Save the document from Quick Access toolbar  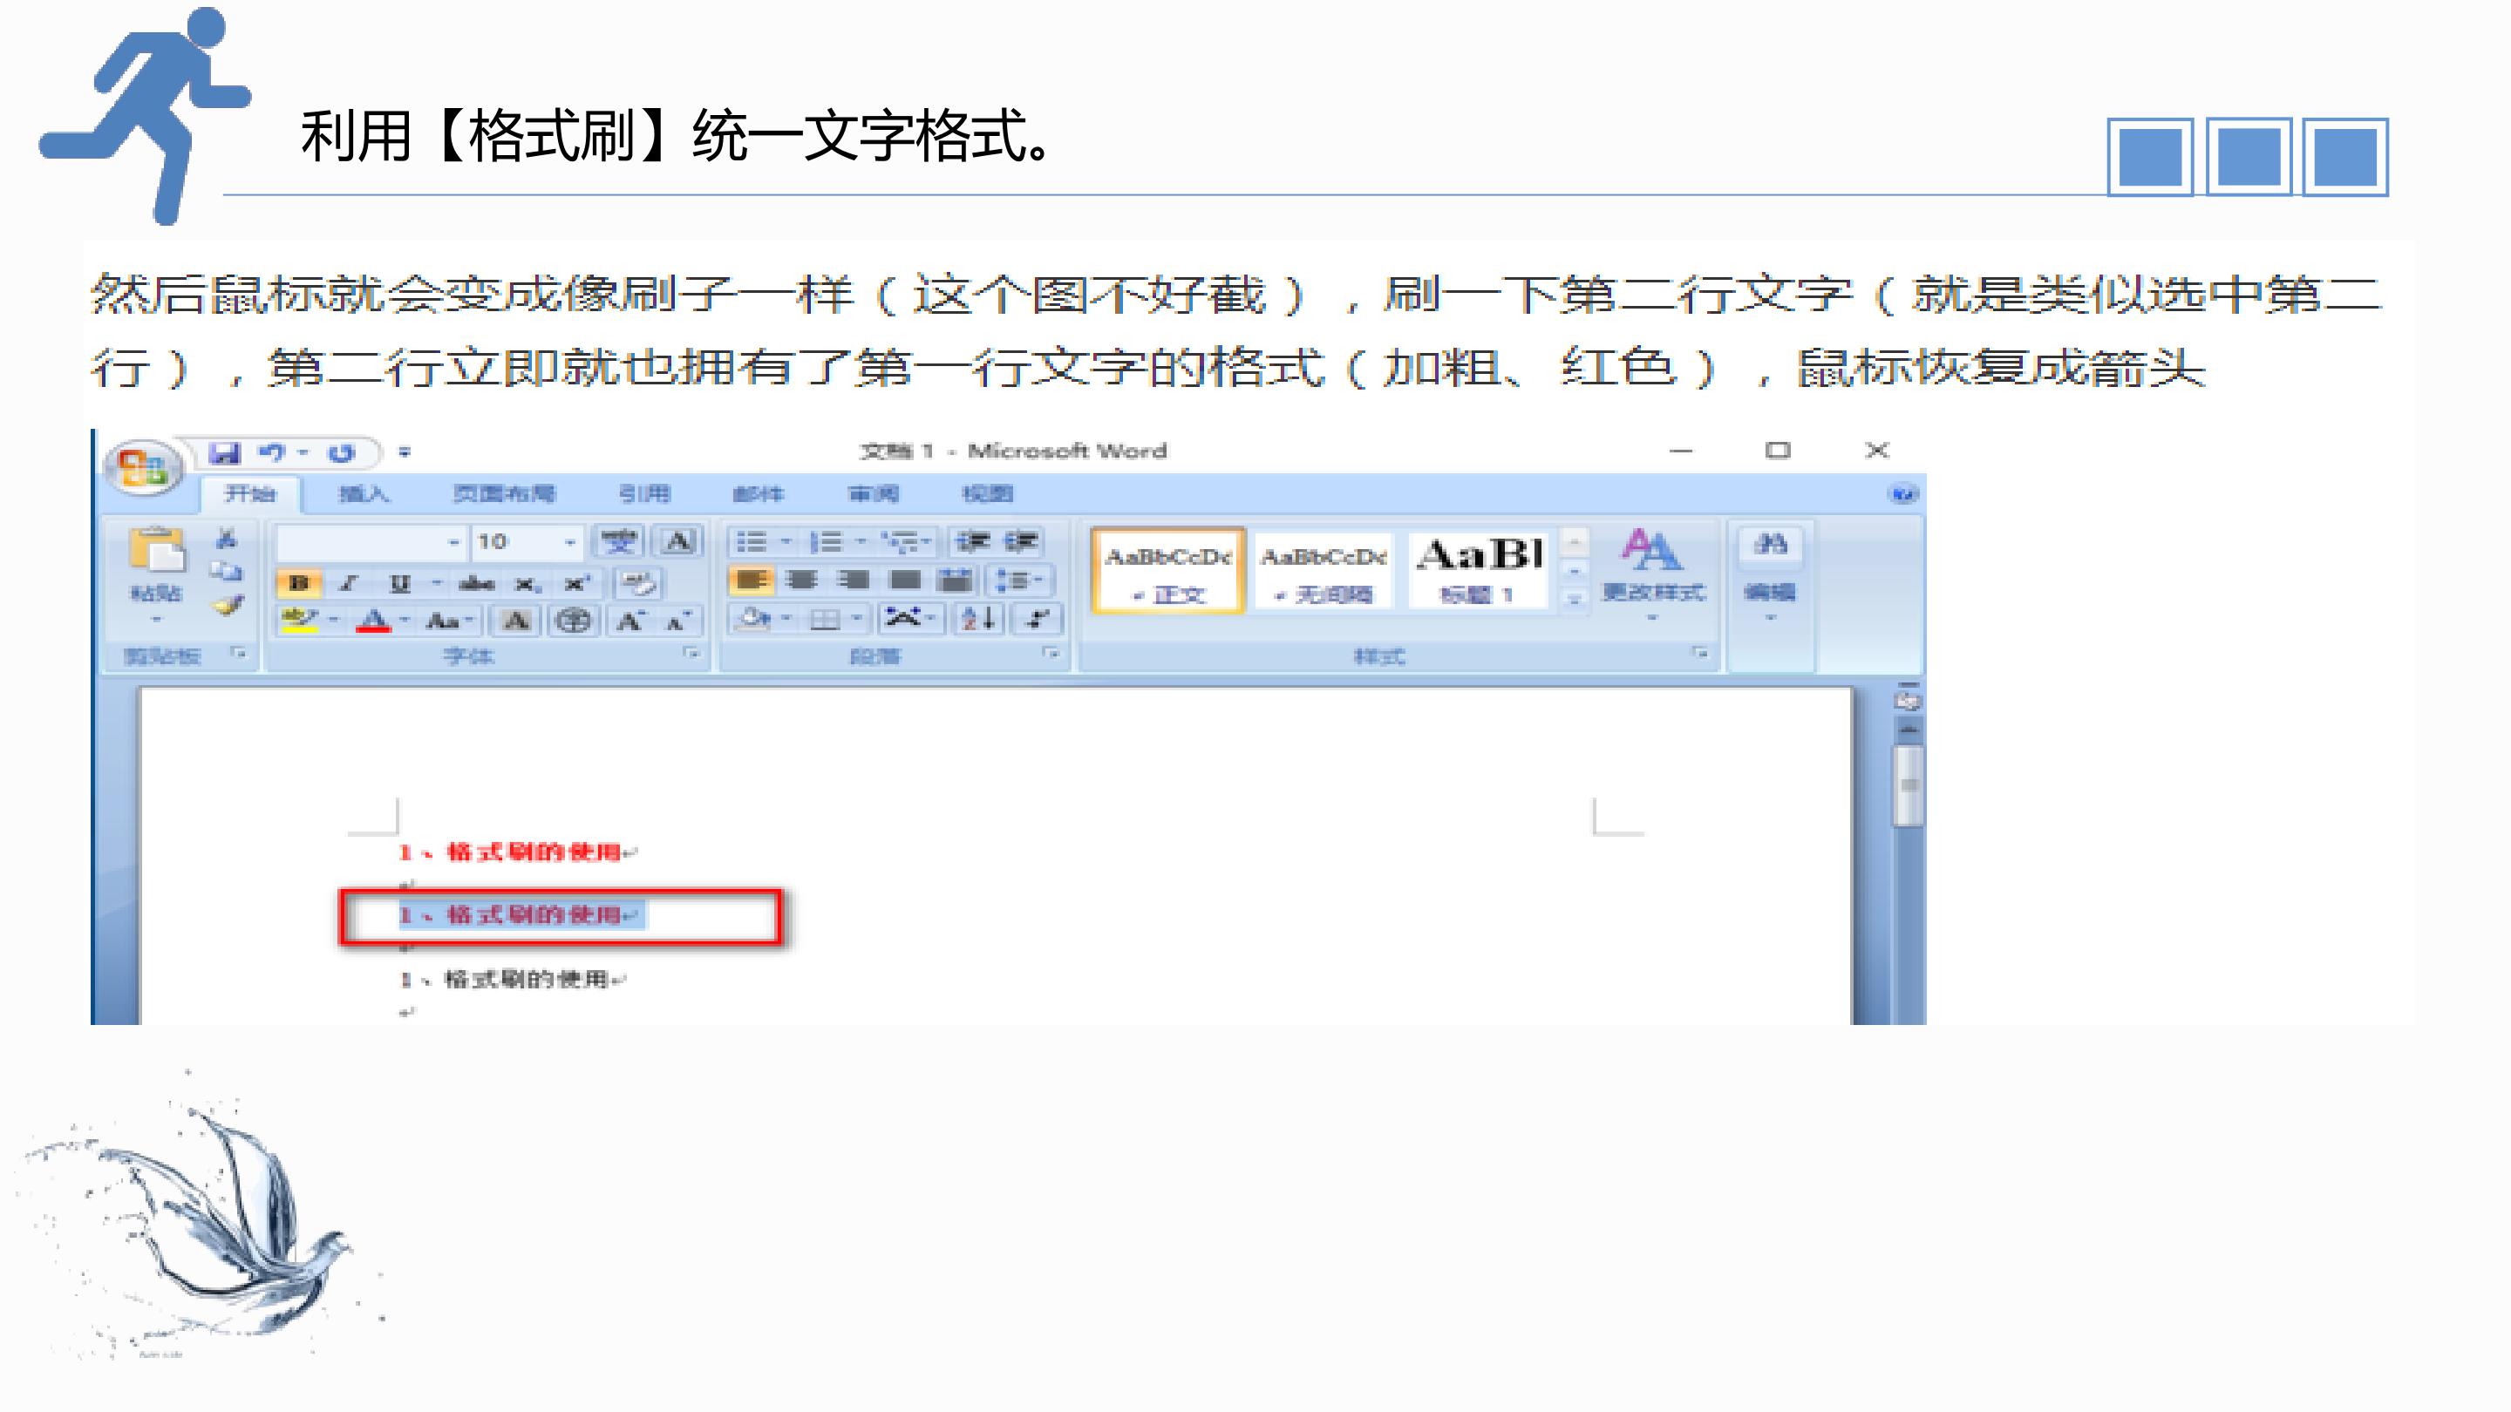225,453
